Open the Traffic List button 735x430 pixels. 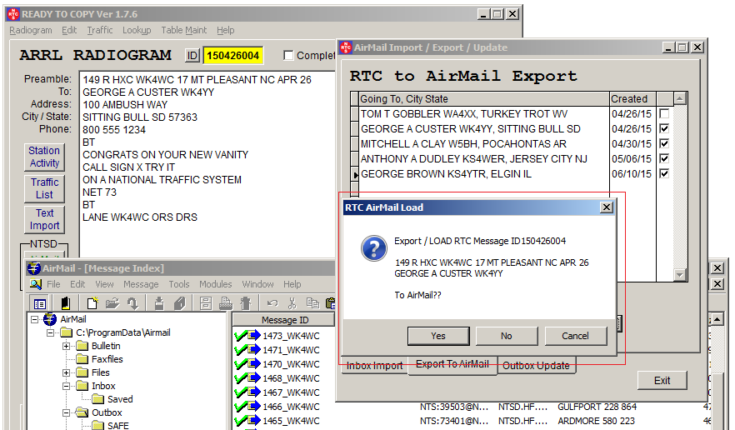tap(44, 188)
